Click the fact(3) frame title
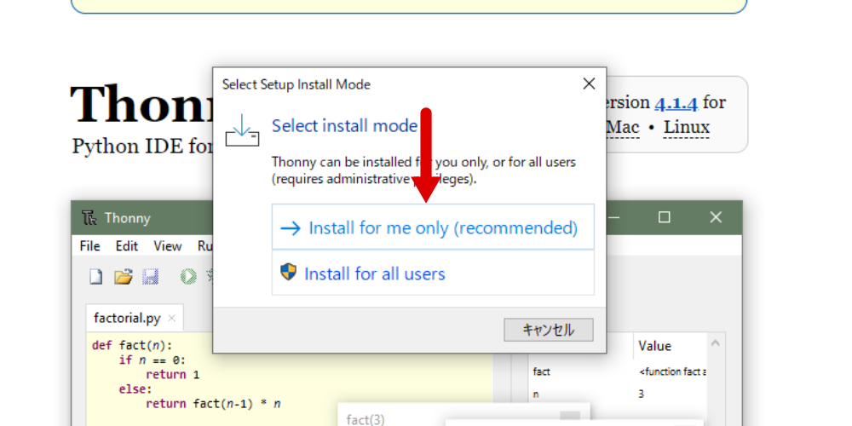 click(x=366, y=419)
